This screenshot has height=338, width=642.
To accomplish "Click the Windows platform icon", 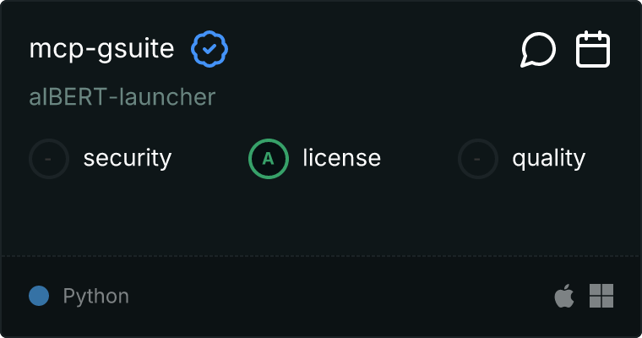I will 601,296.
